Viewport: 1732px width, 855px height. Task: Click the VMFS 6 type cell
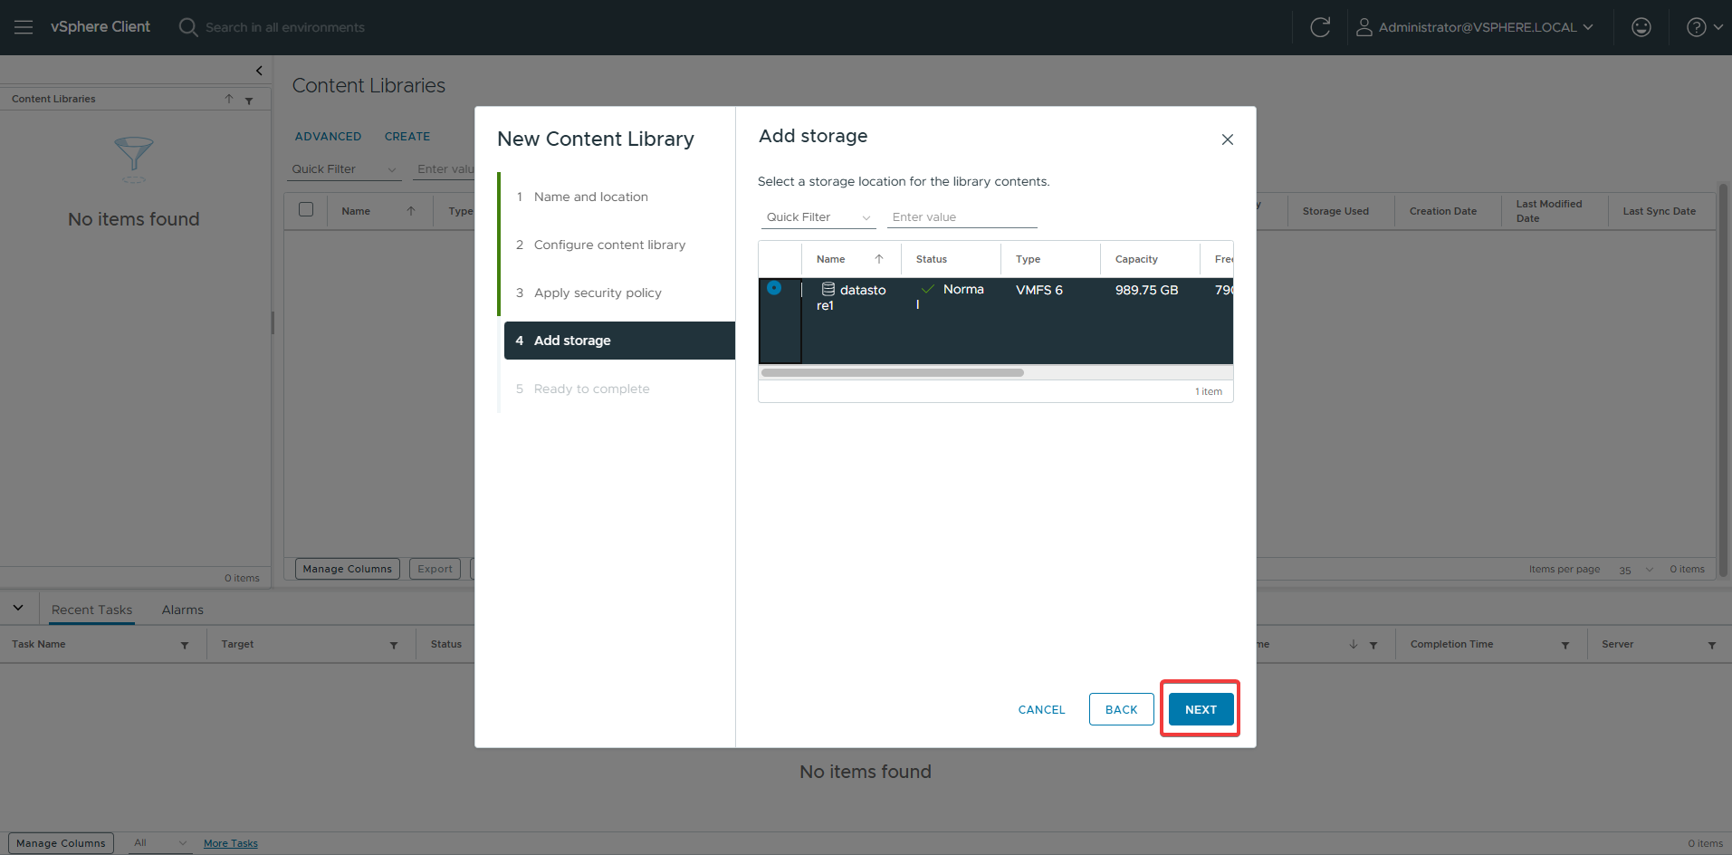1039,290
